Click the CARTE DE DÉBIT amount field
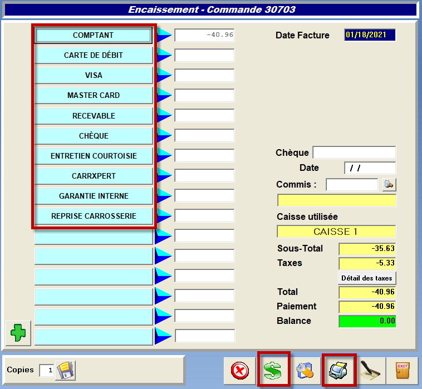The width and height of the screenshot is (422, 389). coord(204,55)
